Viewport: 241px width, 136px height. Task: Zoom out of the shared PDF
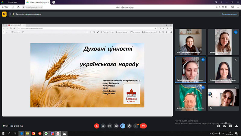87,32
